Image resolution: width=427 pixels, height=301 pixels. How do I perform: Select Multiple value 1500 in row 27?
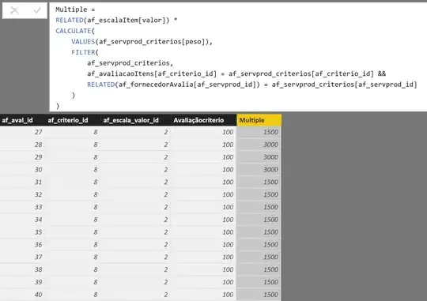point(259,132)
